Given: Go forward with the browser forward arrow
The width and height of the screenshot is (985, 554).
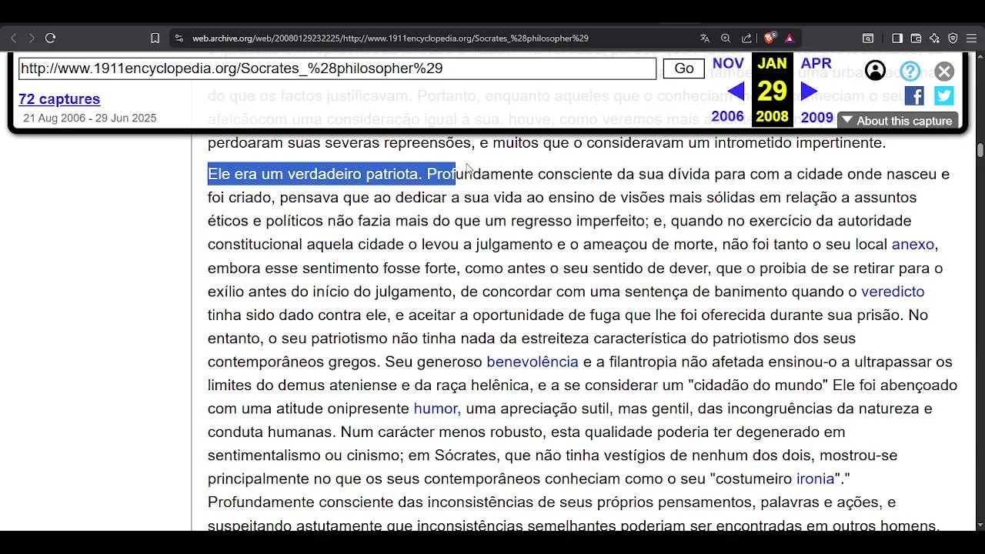Looking at the screenshot, I should [32, 38].
